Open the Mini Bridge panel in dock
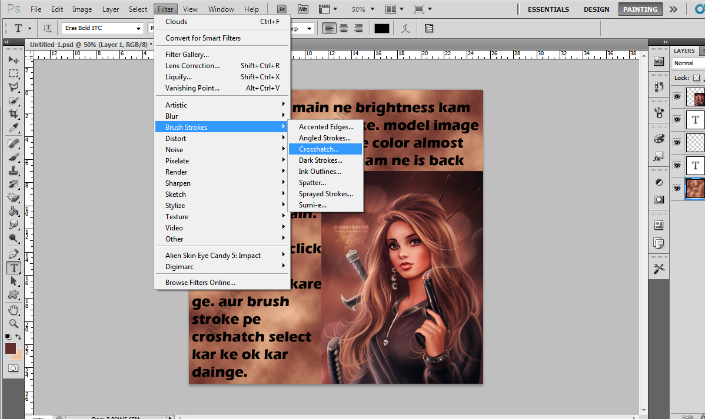Image resolution: width=705 pixels, height=419 pixels. pos(659,62)
